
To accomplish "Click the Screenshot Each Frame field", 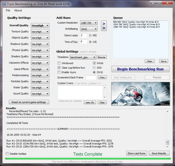I will point(91,78).
